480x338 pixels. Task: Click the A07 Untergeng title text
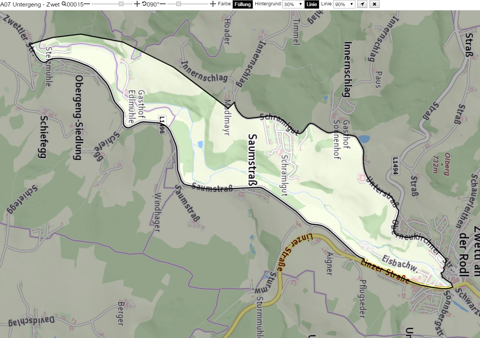[x=30, y=4]
